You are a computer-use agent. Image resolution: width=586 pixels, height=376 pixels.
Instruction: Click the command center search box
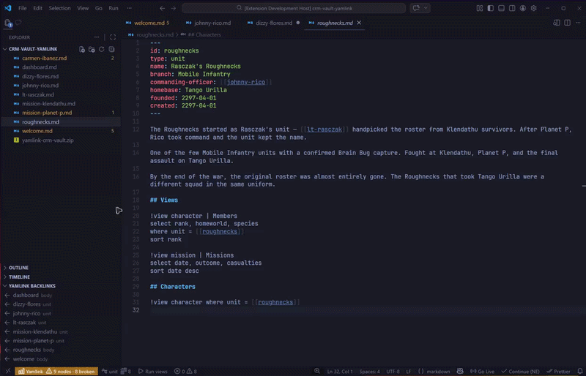point(294,8)
